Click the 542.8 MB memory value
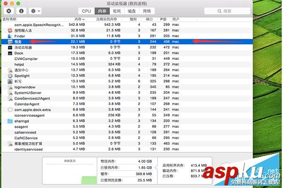283x188 pixels. [77, 25]
